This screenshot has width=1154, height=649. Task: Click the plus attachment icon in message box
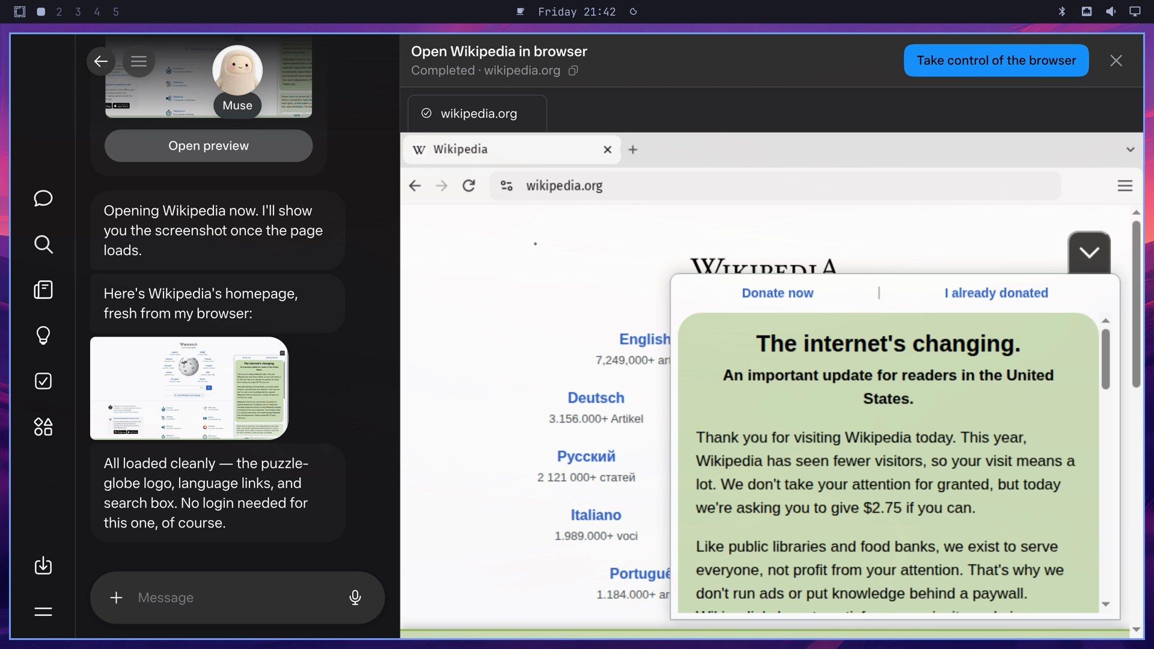[x=117, y=597]
